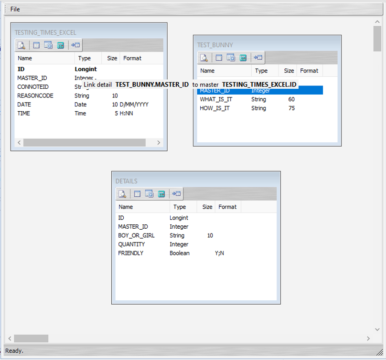Select bold ID row in TESTING_TIMES_EXCEL
Viewport: 386px width, 360px height.
click(89, 69)
